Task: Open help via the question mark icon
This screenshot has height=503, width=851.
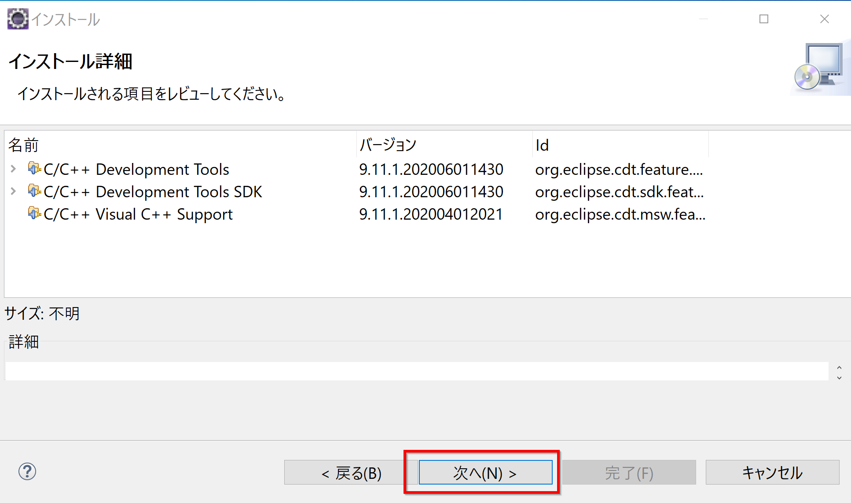Action: point(27,472)
